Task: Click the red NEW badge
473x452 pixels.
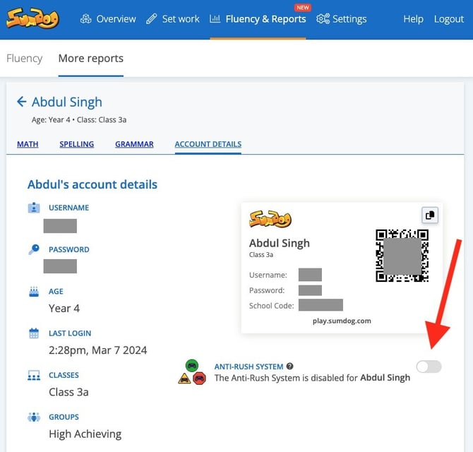Action: click(x=303, y=8)
